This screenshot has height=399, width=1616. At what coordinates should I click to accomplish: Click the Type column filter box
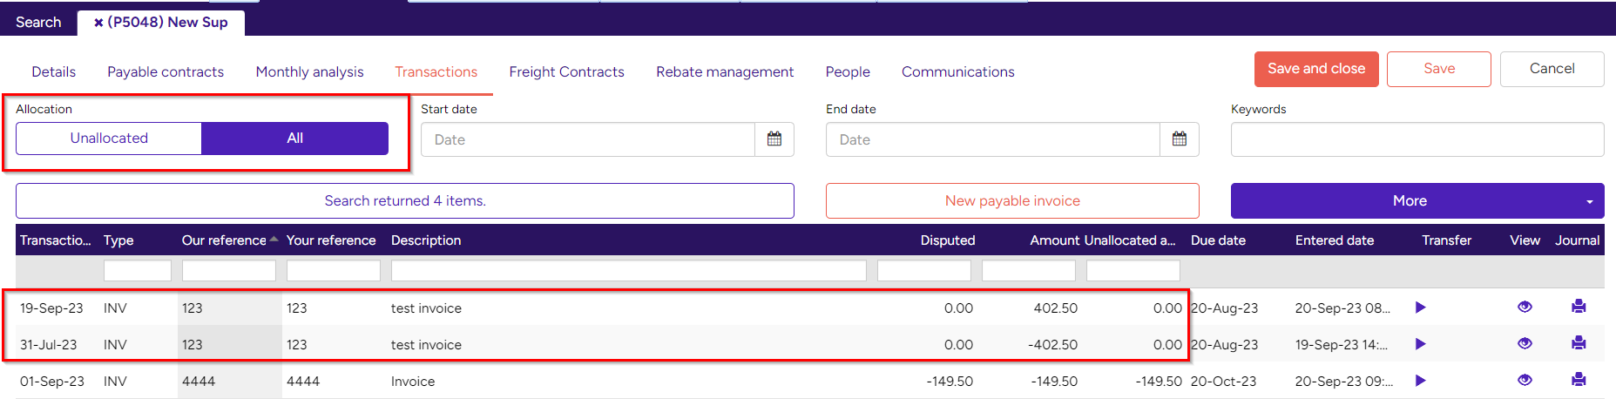coord(138,271)
